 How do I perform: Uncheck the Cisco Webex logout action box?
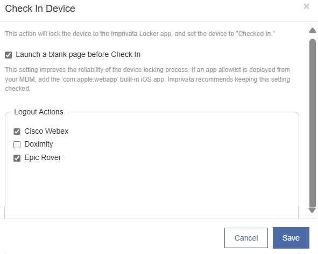[17, 132]
